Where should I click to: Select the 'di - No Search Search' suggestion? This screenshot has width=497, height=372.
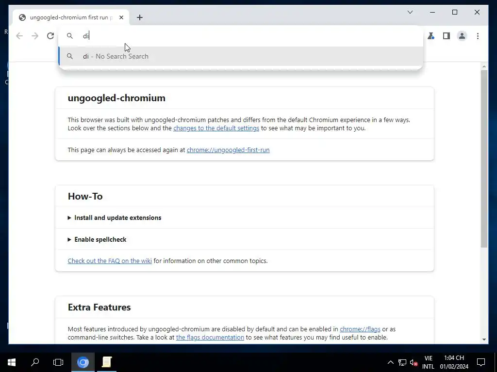point(241,56)
